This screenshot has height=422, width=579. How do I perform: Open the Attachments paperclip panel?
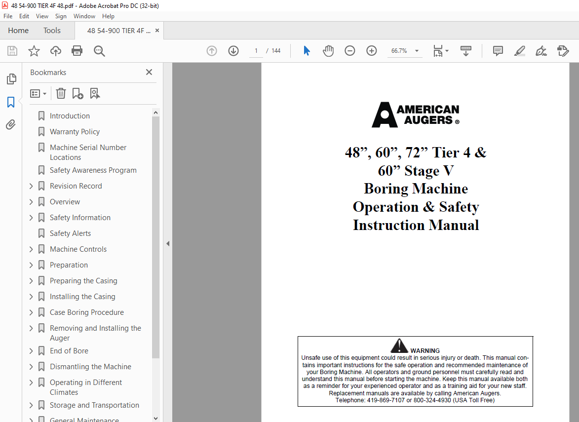(11, 125)
